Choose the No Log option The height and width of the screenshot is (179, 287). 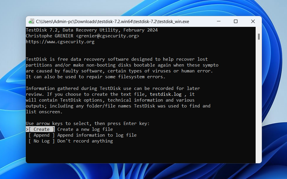(42, 141)
